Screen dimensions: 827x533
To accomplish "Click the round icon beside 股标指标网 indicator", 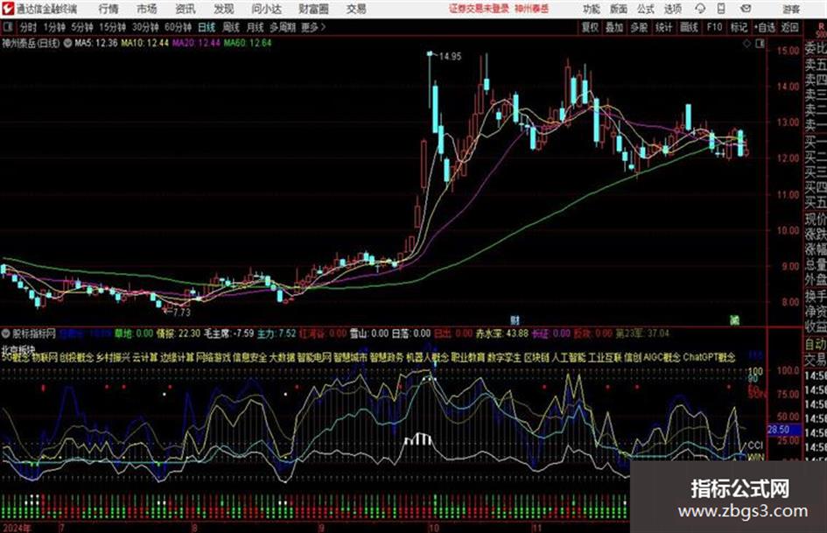I will pyautogui.click(x=6, y=333).
